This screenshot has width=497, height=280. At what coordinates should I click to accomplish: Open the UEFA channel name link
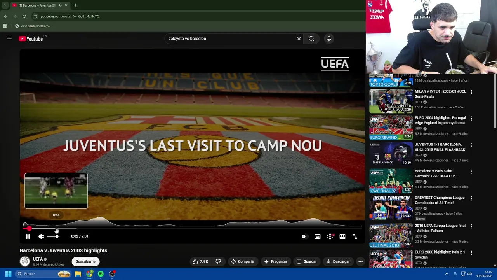(38, 259)
